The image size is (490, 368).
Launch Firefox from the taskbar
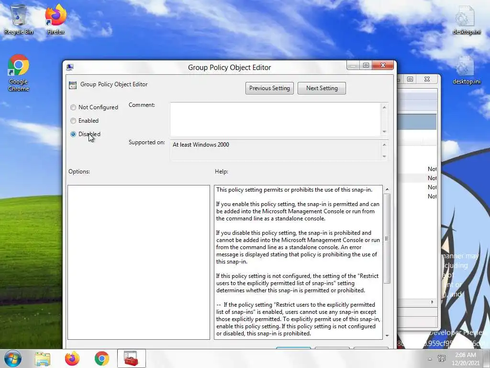pyautogui.click(x=72, y=358)
